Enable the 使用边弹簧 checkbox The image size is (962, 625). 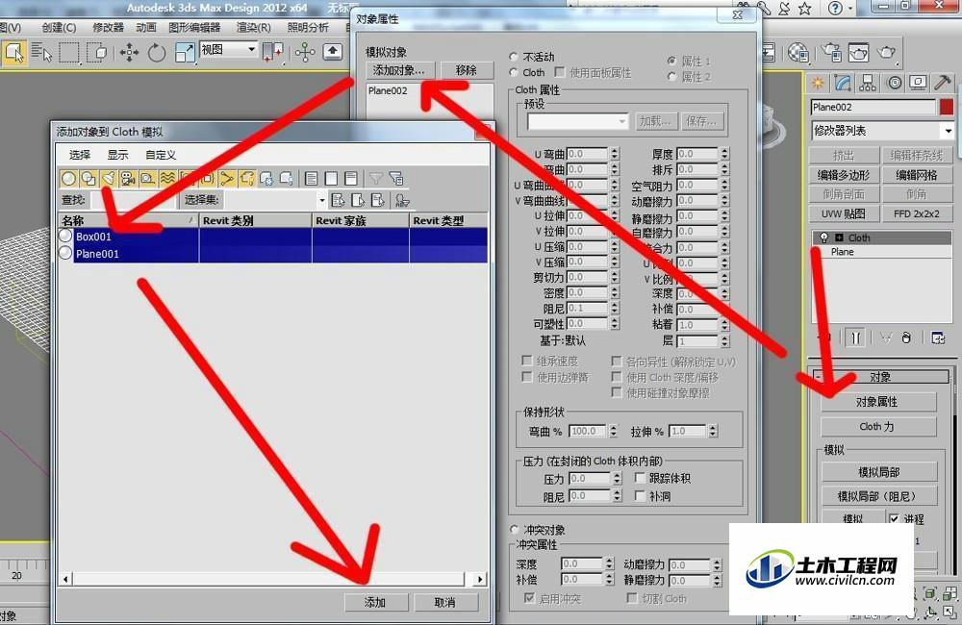pos(526,377)
